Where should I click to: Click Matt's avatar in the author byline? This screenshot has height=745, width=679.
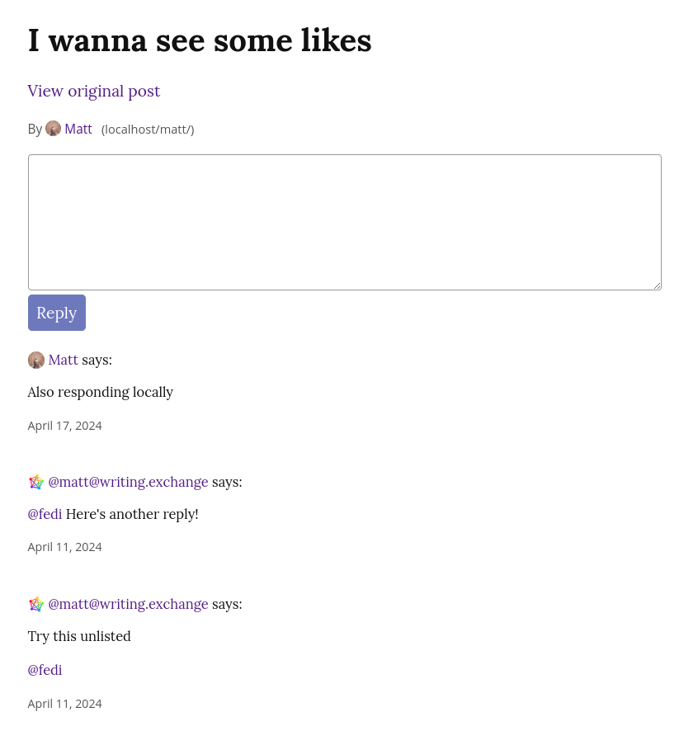(53, 129)
